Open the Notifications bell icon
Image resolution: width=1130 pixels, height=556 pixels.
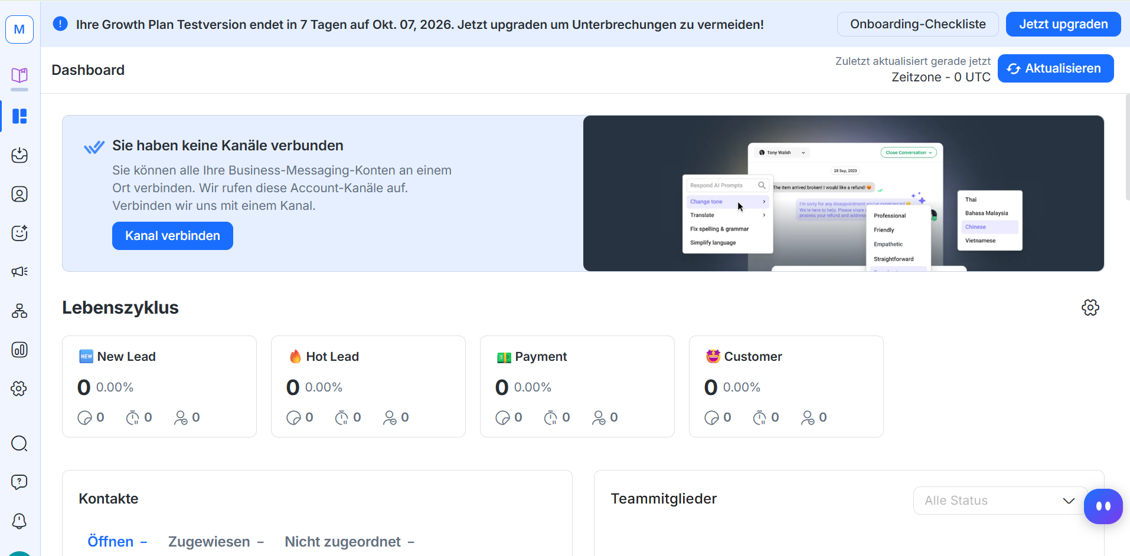[x=19, y=521]
